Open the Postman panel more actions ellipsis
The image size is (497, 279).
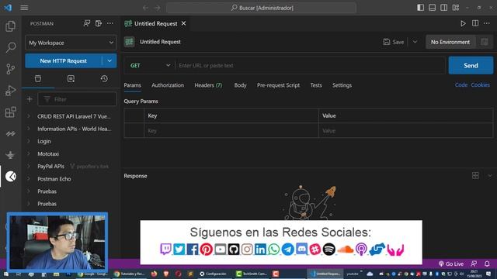pyautogui.click(x=110, y=23)
